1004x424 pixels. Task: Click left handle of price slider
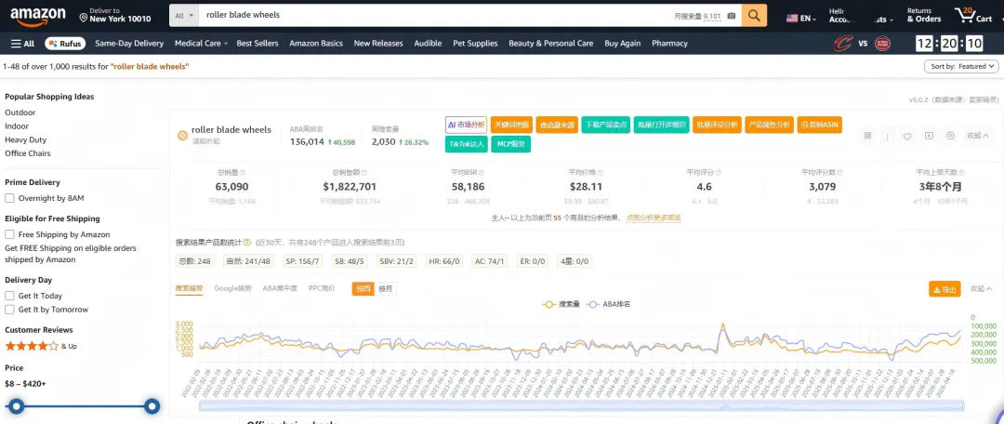click(x=17, y=406)
